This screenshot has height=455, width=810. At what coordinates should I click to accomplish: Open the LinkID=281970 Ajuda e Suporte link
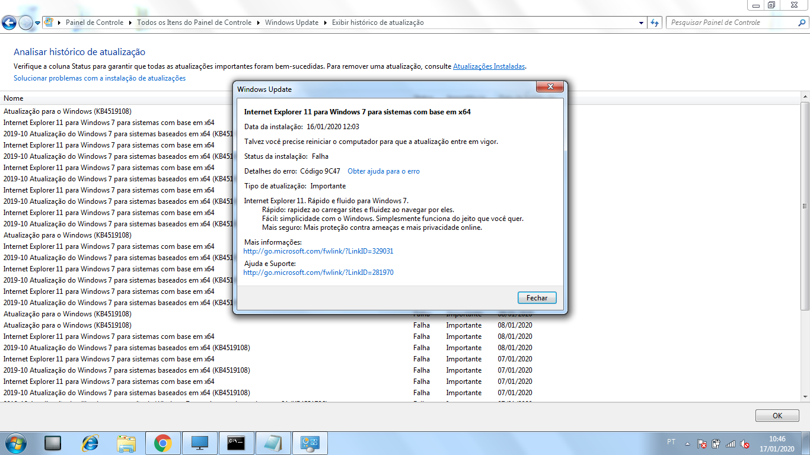coord(318,273)
